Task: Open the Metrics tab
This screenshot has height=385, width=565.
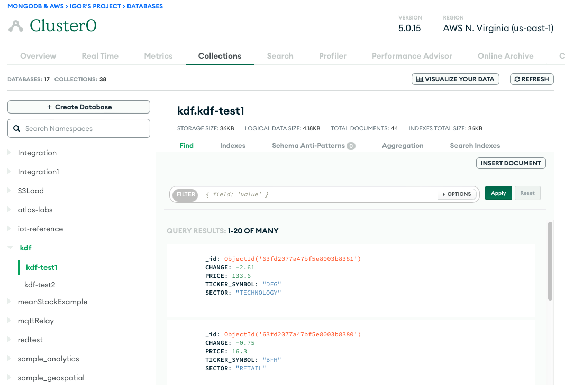Action: click(158, 56)
